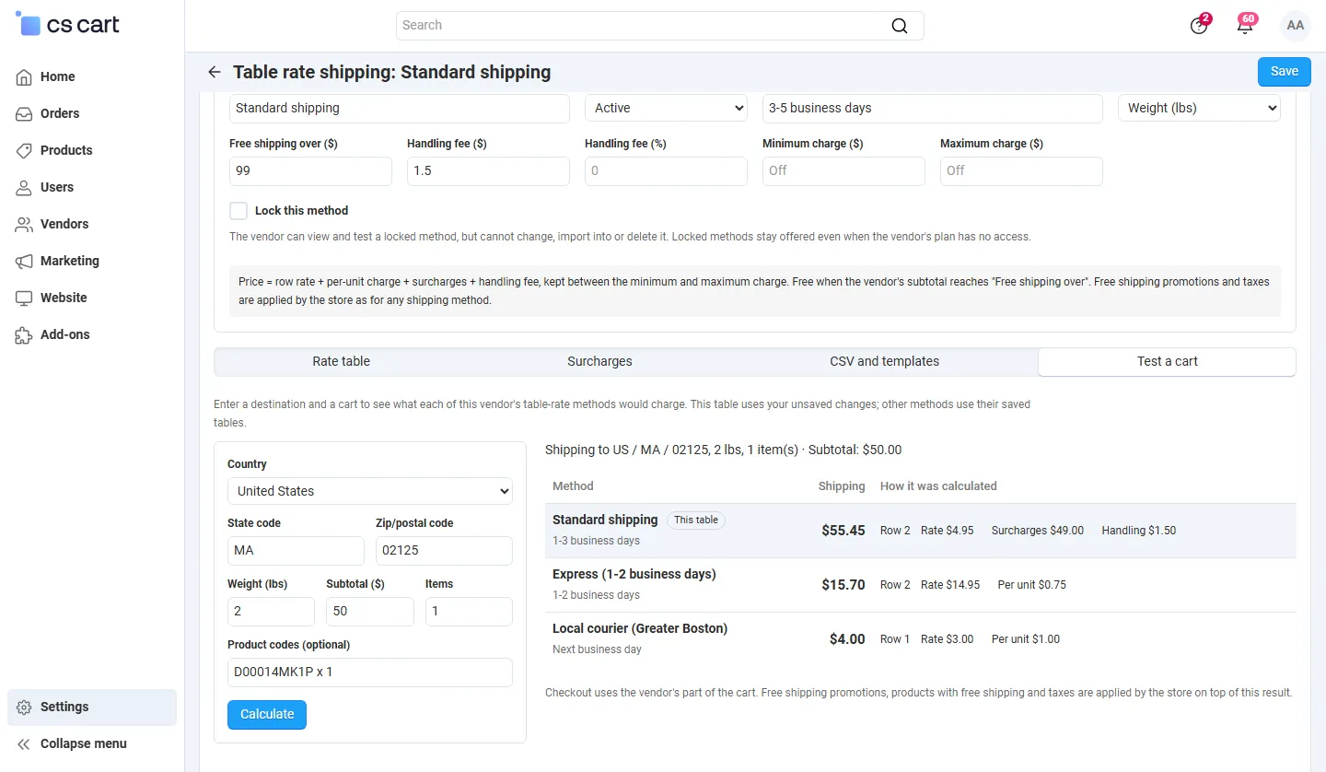Click the Free shipping over field
1326x772 pixels.
pos(310,171)
